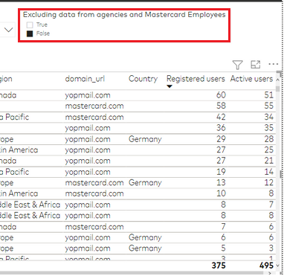The width and height of the screenshot is (284, 276).
Task: Click yopmail.com in the 60 users row
Action: (x=88, y=95)
